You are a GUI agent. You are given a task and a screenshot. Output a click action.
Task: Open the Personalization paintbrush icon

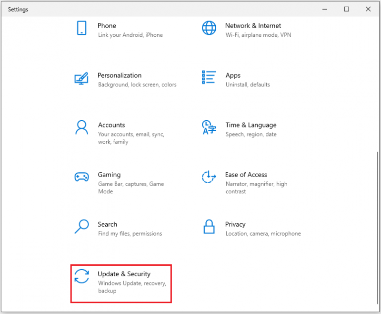click(81, 78)
